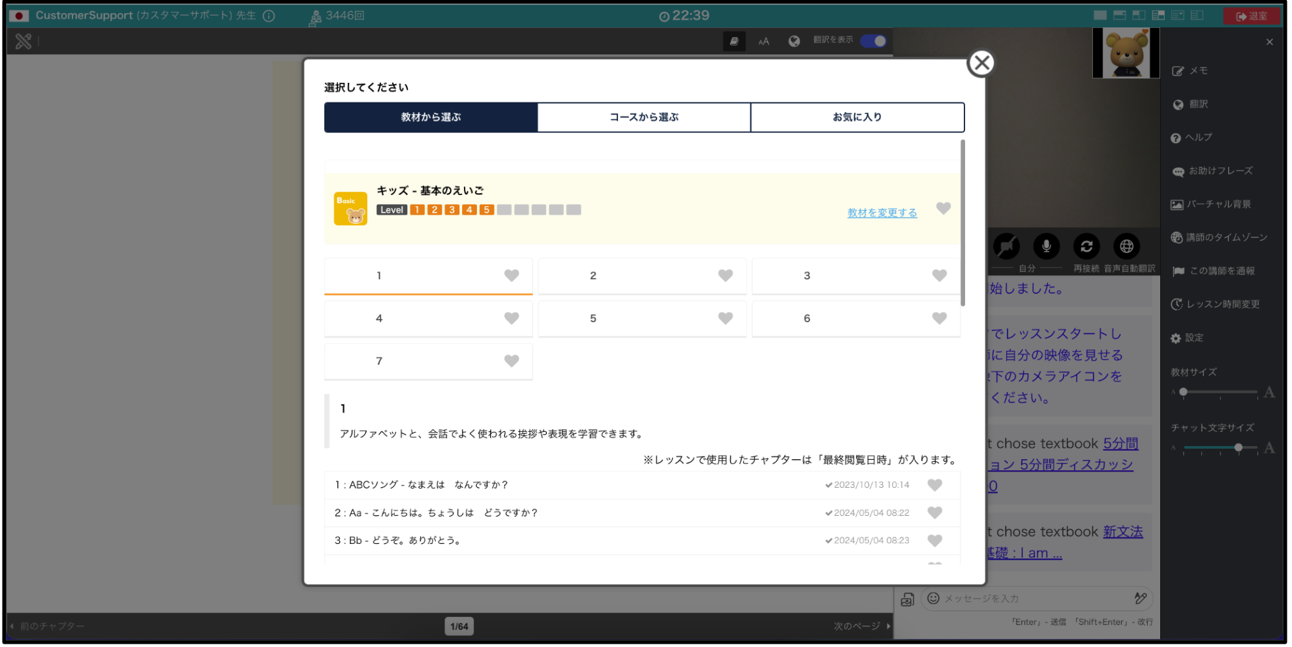Click the reconnect (再接続) refresh icon
Viewport: 1292px width, 647px height.
(1086, 247)
